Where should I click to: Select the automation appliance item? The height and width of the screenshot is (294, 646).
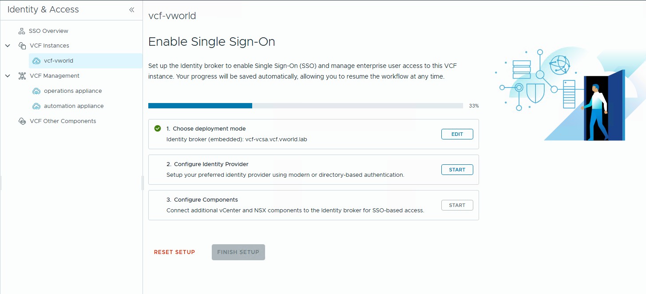74,106
